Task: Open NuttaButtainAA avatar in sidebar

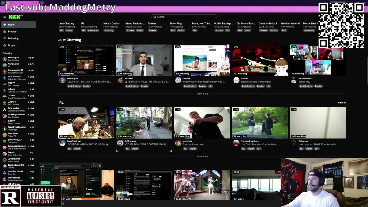Action: pyautogui.click(x=4, y=173)
